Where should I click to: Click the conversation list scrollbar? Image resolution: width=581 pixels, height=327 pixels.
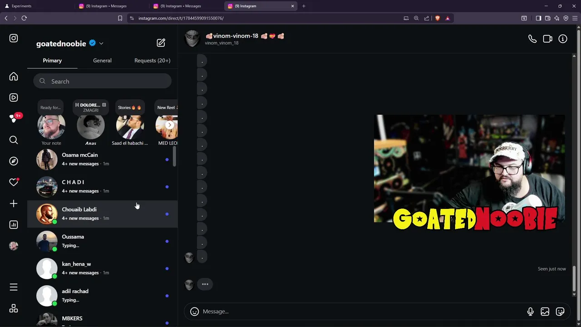tap(174, 156)
